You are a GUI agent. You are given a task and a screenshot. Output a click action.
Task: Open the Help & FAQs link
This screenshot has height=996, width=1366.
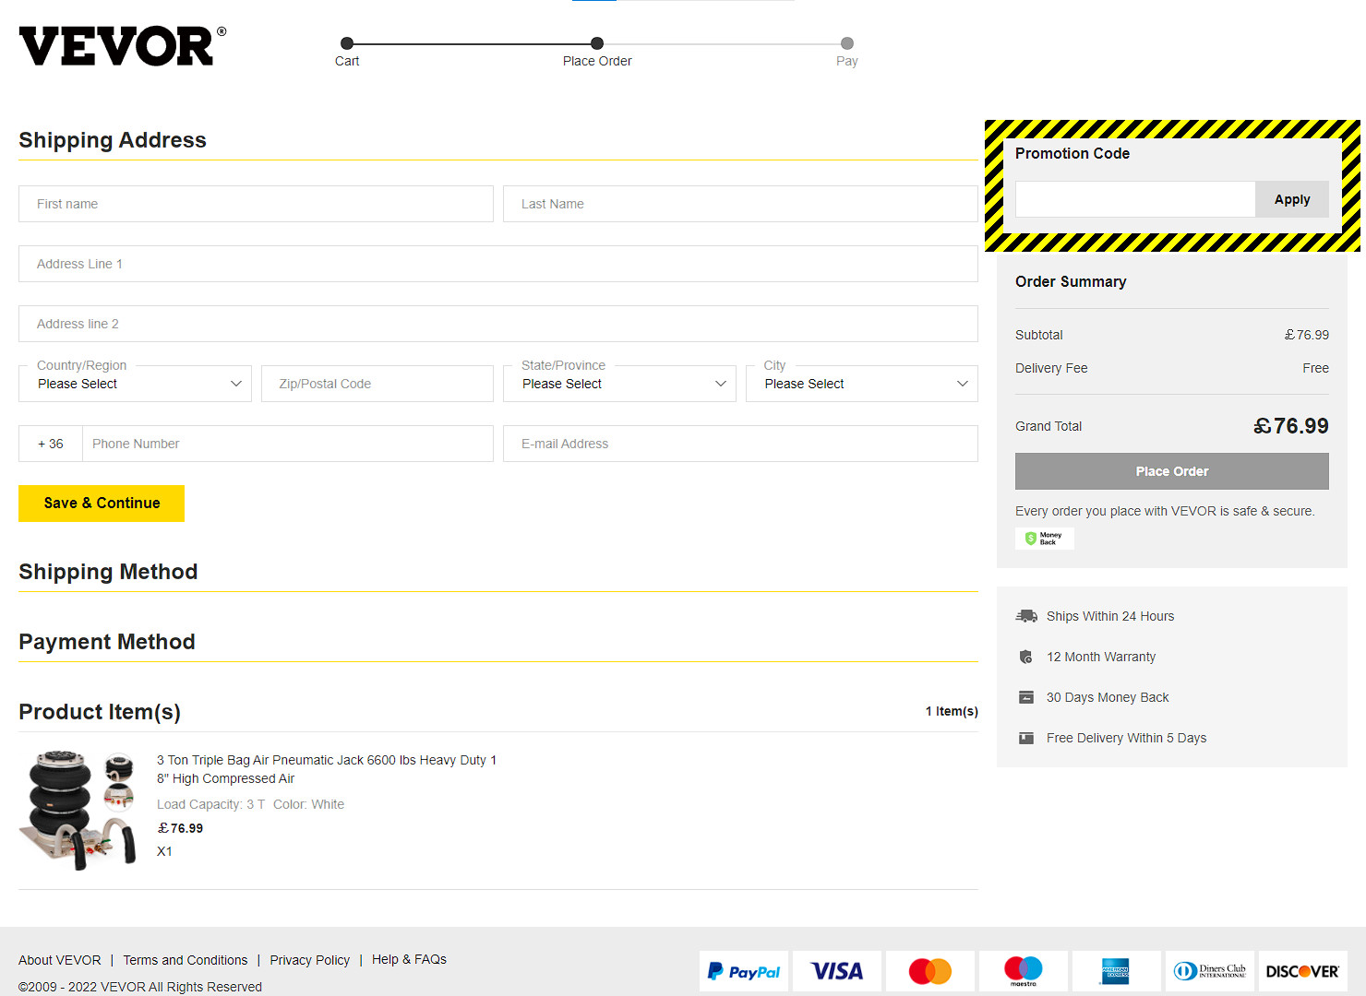409,959
